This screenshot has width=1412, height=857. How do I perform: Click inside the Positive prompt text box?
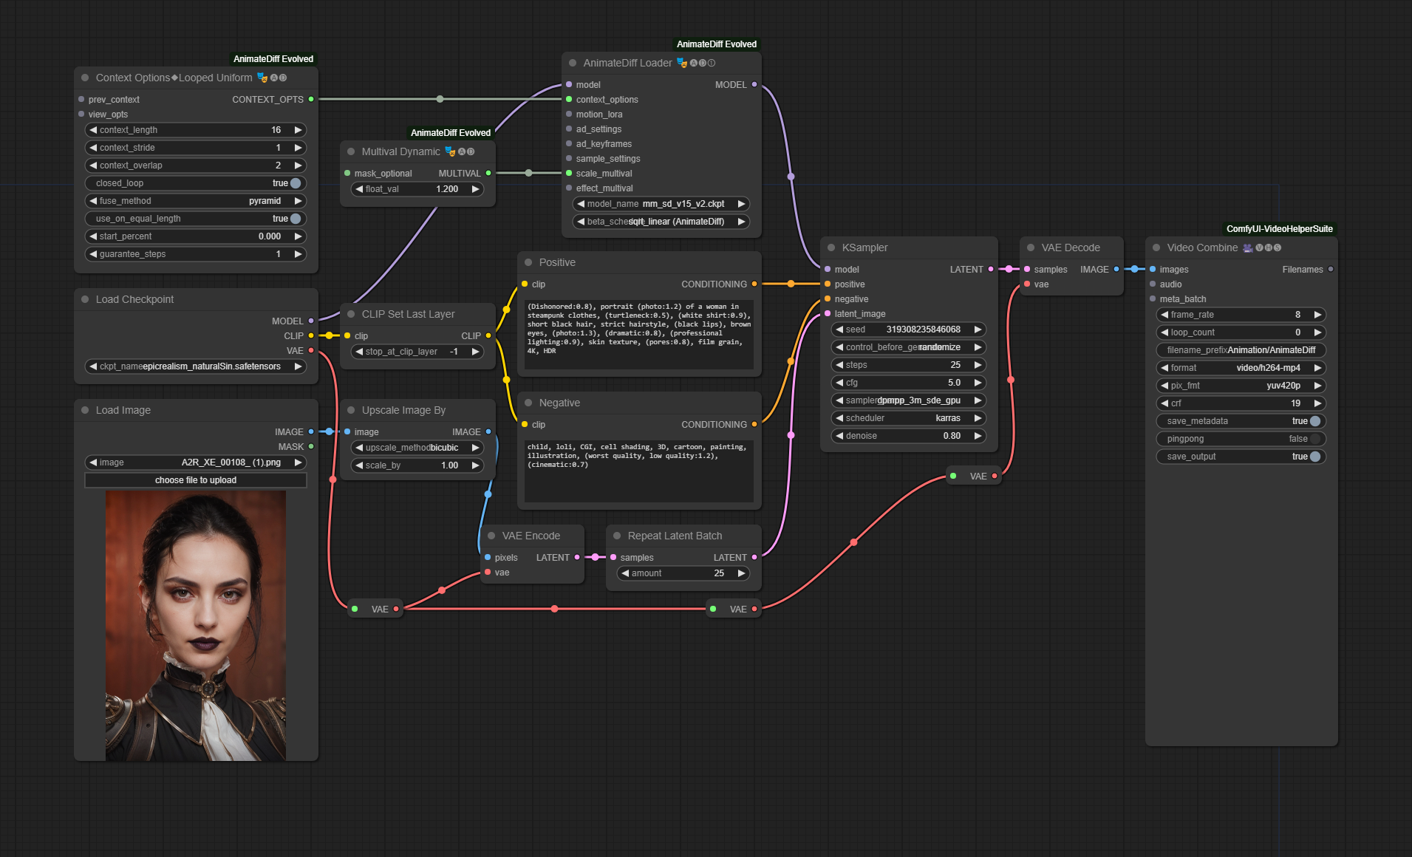pyautogui.click(x=639, y=334)
